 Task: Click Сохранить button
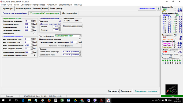126,91
